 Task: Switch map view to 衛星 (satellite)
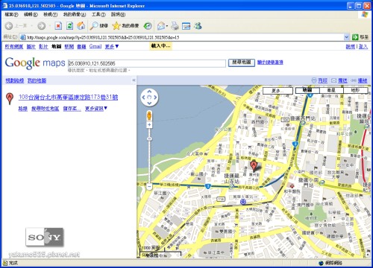pyautogui.click(x=331, y=90)
